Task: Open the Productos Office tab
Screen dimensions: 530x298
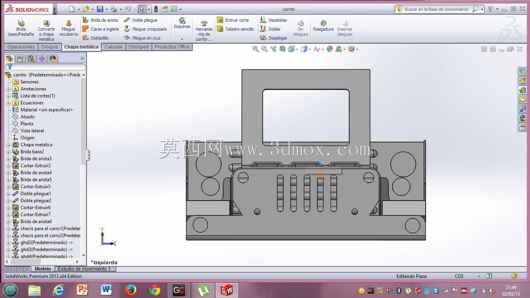Action: [x=172, y=47]
